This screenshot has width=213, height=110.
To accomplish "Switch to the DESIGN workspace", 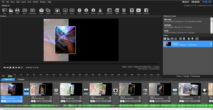I will point(195,2).
